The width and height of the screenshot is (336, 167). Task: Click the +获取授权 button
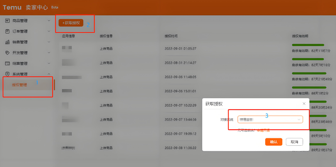71,23
